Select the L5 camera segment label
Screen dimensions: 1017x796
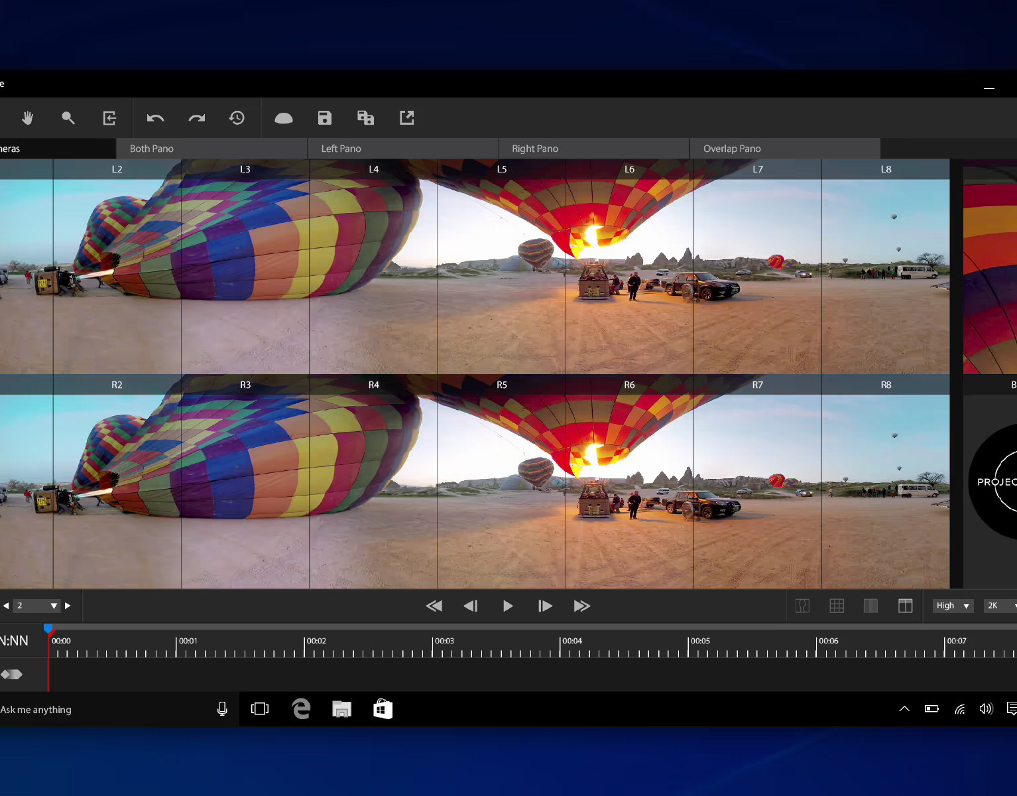coord(502,169)
